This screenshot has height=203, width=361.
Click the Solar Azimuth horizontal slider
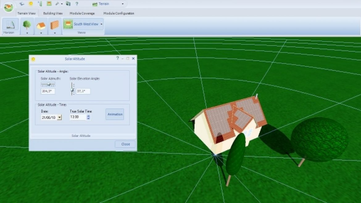48,84
